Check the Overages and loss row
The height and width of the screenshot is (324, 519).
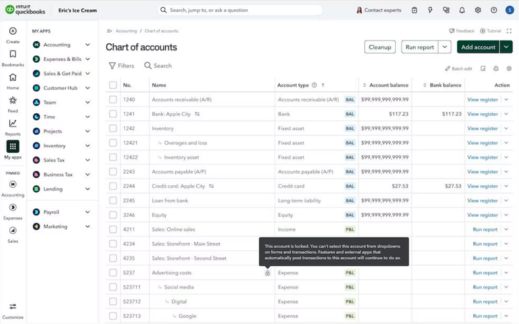click(113, 143)
